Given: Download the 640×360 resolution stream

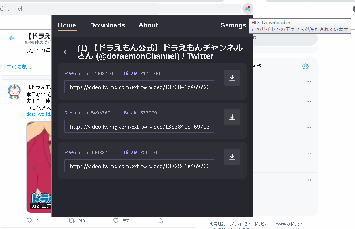Looking at the screenshot, I should click(x=232, y=117).
